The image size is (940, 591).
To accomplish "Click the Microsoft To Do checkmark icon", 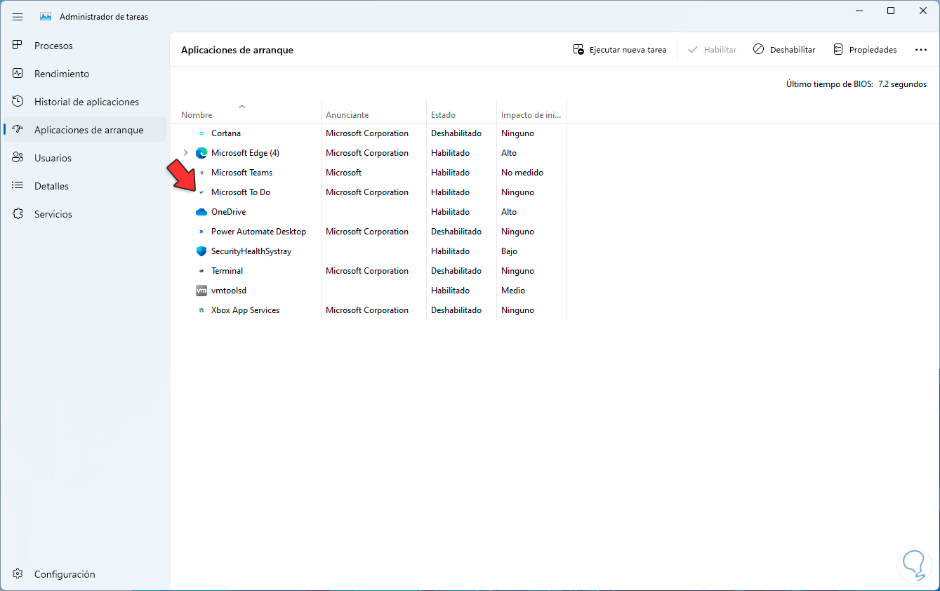I will (201, 192).
